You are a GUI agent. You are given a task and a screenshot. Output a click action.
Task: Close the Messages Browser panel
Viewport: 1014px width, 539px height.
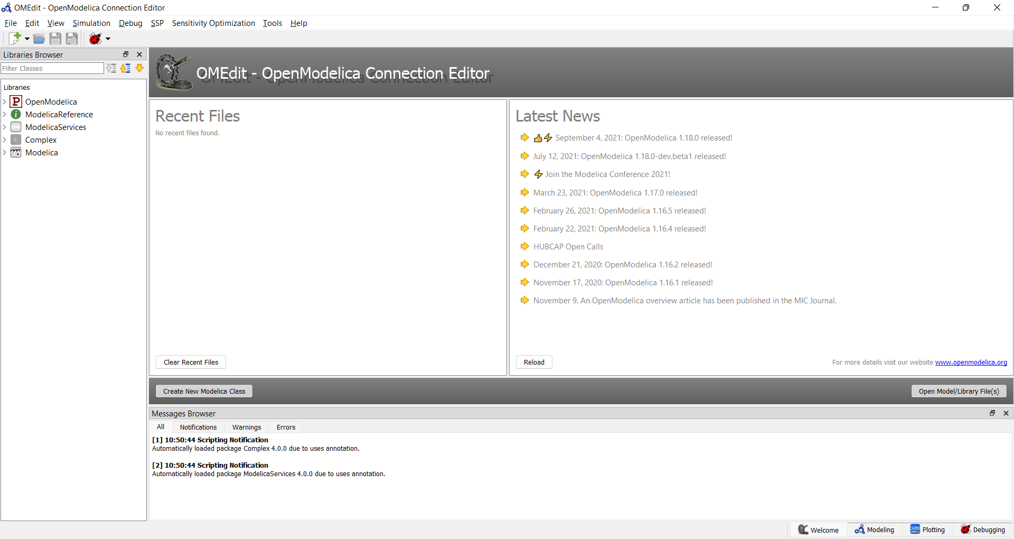[x=1006, y=413]
